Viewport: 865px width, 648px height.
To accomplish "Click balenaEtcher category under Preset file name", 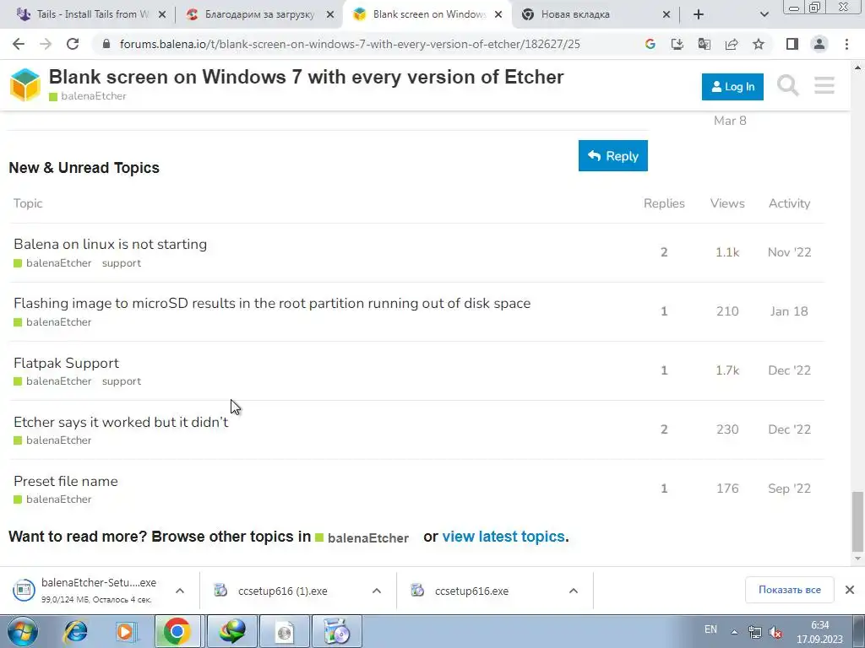I will [x=53, y=499].
